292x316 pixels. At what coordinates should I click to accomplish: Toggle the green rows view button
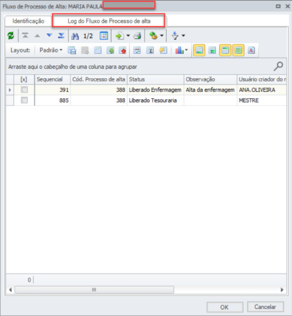tap(212, 50)
